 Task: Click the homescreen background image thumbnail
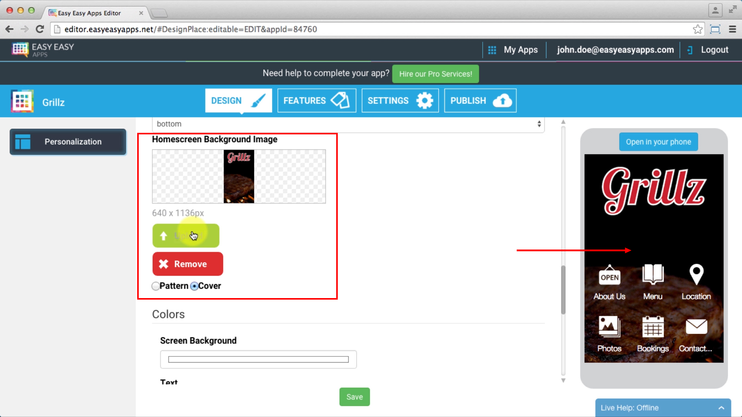pos(239,176)
